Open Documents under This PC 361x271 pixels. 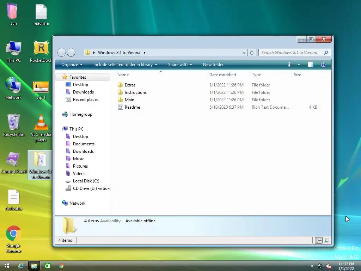(84, 144)
